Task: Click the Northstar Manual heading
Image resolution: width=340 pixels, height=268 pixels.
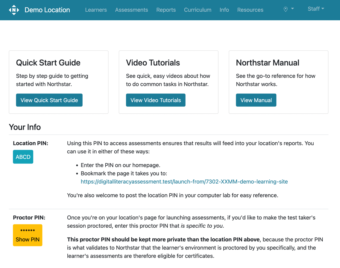Action: point(268,63)
